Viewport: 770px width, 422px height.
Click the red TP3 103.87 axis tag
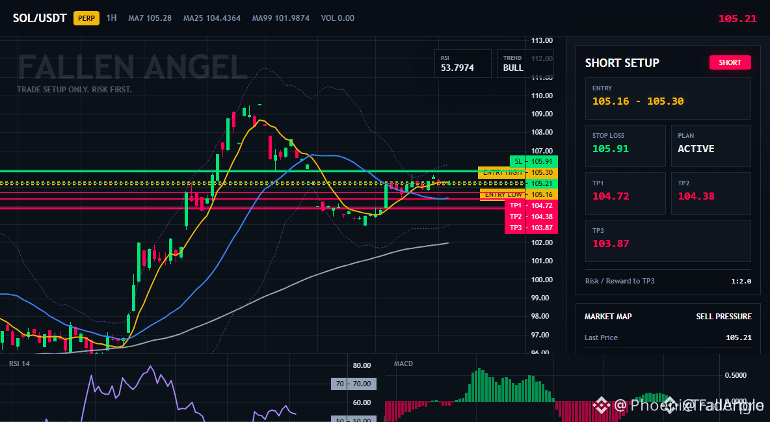pos(531,228)
